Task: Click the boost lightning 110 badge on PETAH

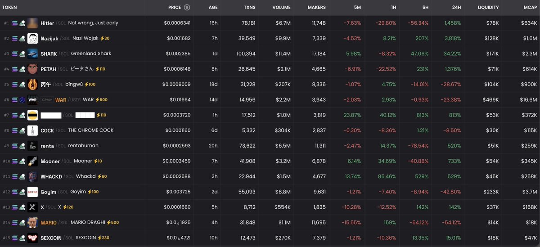Action: pos(100,69)
